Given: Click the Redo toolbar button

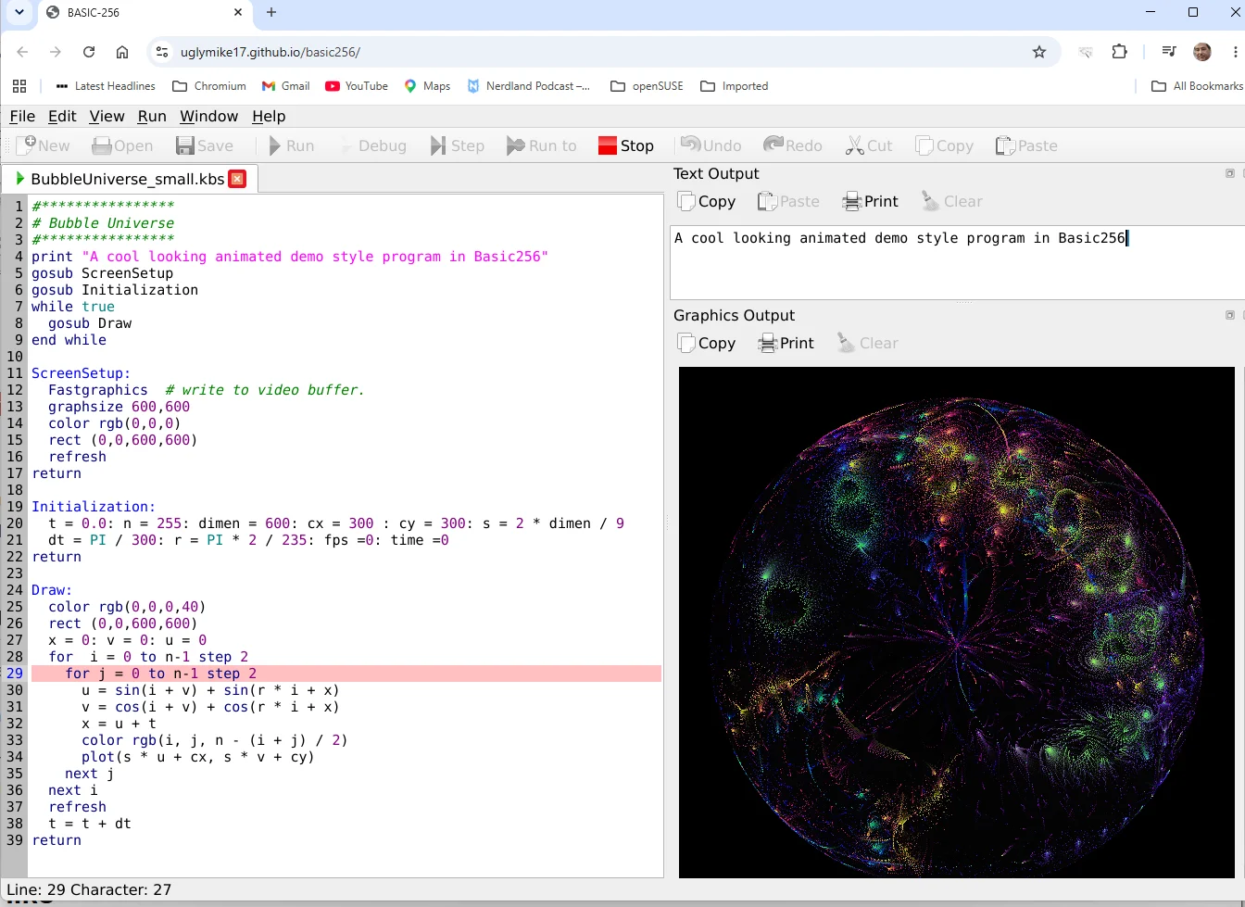Looking at the screenshot, I should tap(793, 145).
